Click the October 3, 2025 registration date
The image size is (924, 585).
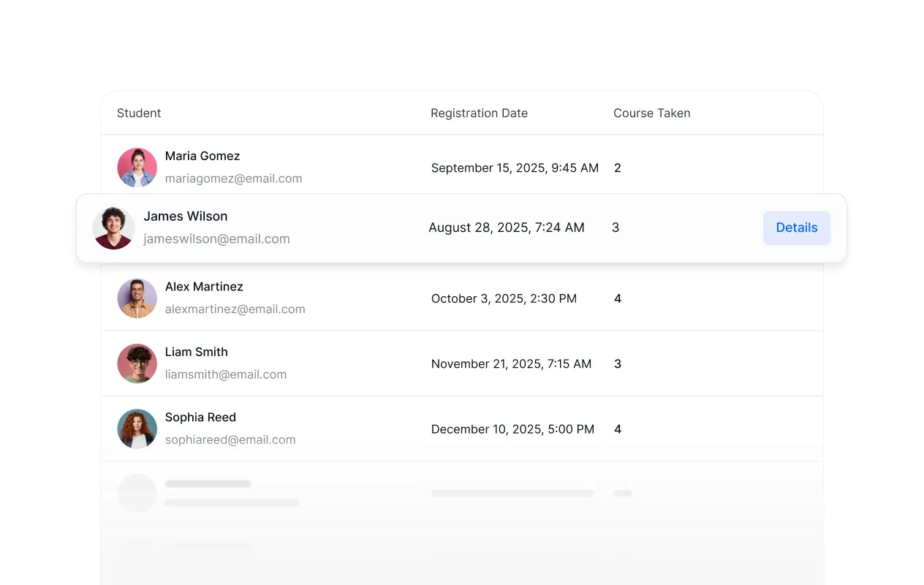[x=504, y=298]
